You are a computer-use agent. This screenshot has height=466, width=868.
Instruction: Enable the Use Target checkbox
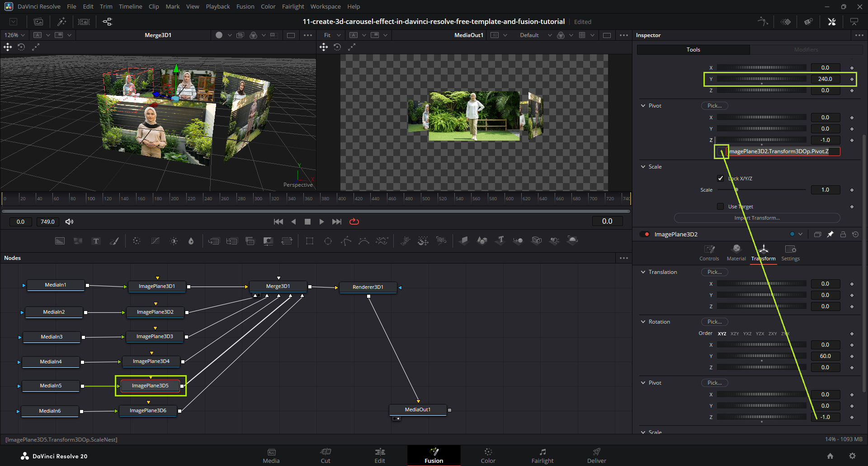(721, 207)
